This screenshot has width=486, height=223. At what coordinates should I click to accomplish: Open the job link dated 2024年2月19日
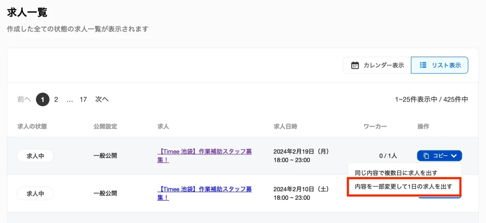pyautogui.click(x=204, y=156)
